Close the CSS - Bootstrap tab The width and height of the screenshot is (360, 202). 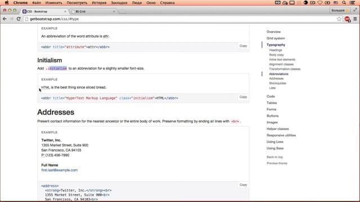[x=65, y=11]
